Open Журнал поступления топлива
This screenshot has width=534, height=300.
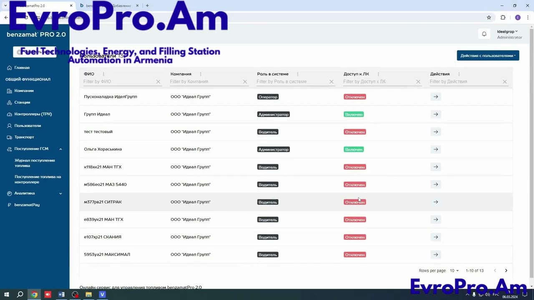[x=35, y=163]
